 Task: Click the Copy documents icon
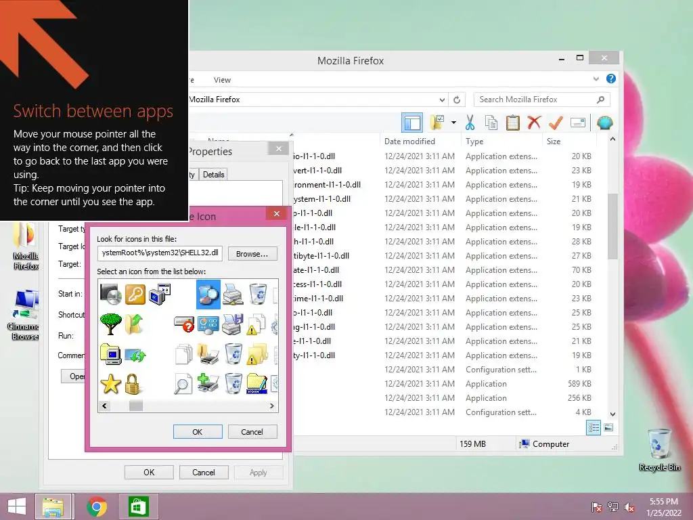point(491,123)
